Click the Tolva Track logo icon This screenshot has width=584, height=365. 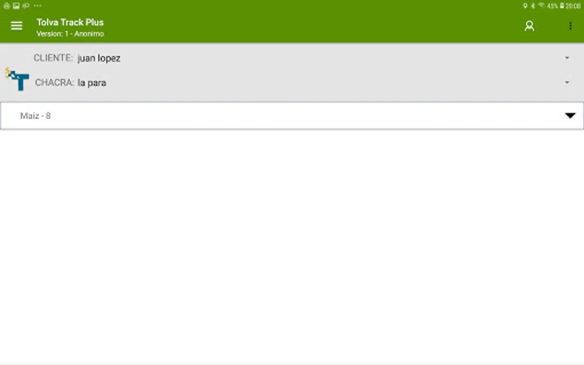[17, 79]
